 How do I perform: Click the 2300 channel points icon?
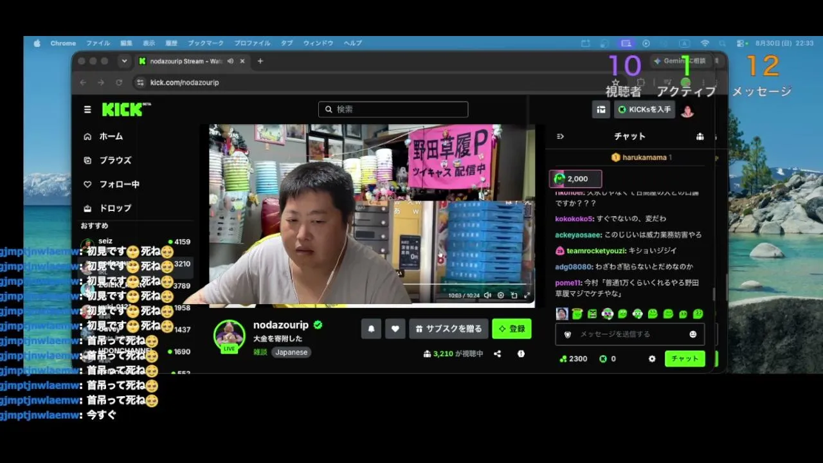coord(564,359)
